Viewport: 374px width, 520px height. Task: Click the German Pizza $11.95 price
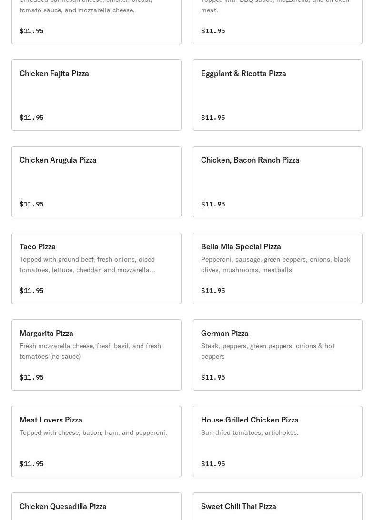213,377
